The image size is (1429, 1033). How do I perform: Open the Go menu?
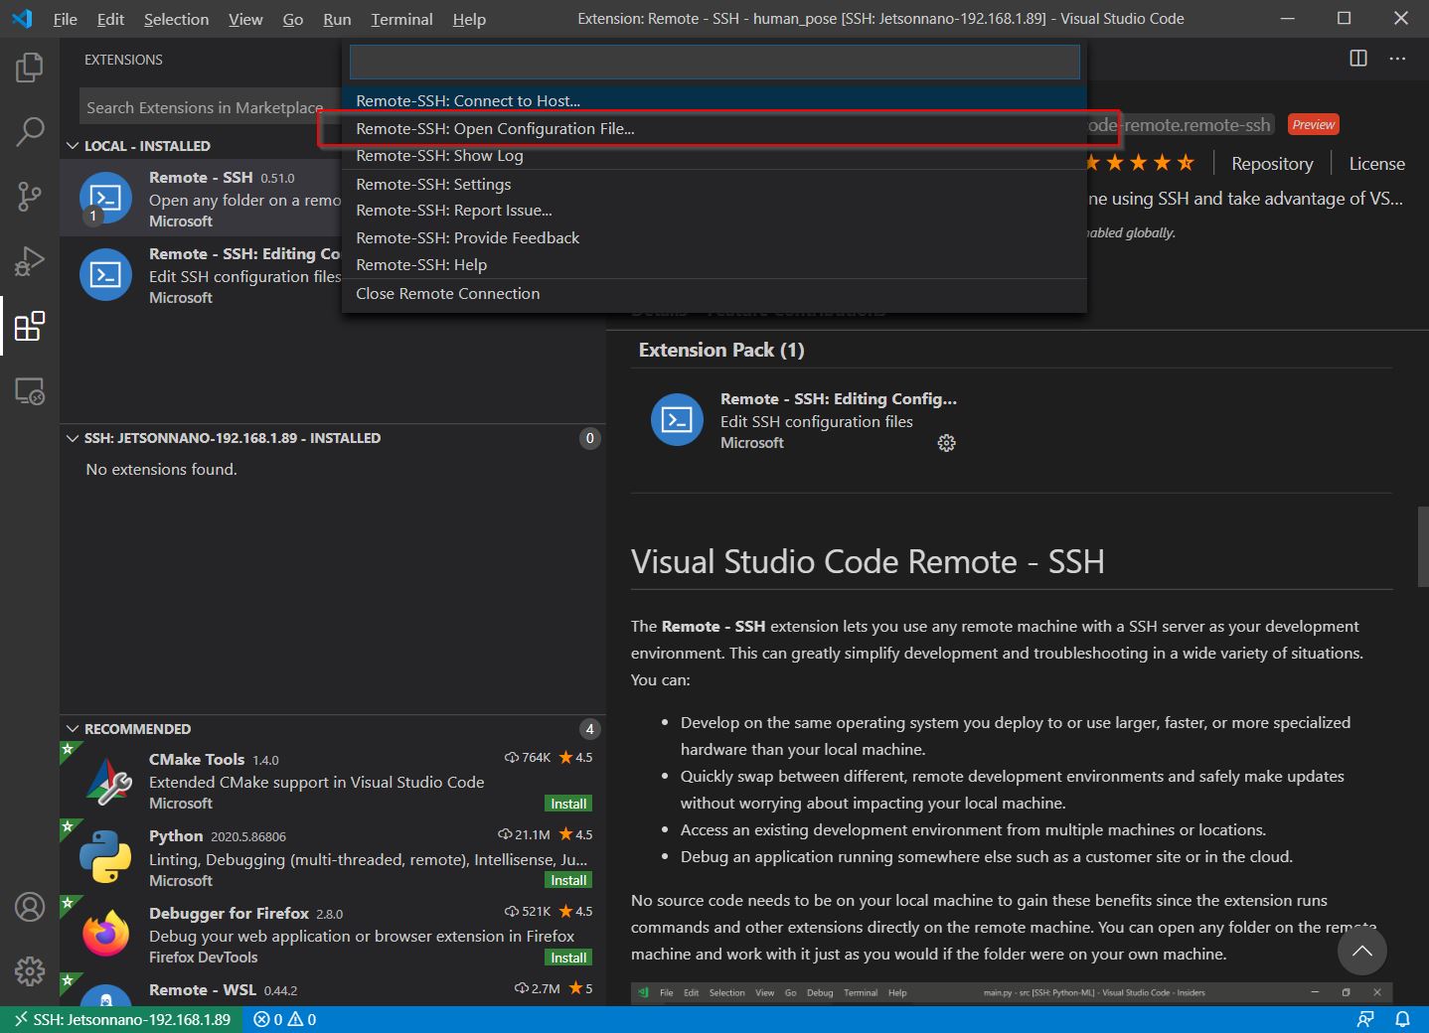tap(292, 19)
